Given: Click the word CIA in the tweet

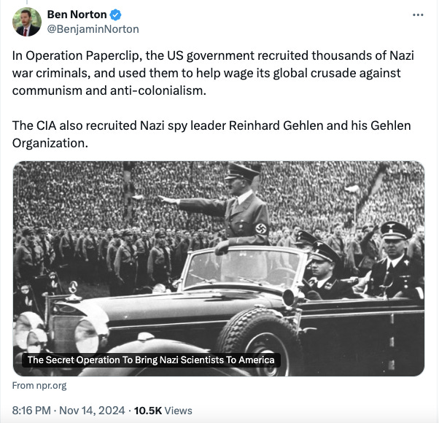Looking at the screenshot, I should 46,125.
